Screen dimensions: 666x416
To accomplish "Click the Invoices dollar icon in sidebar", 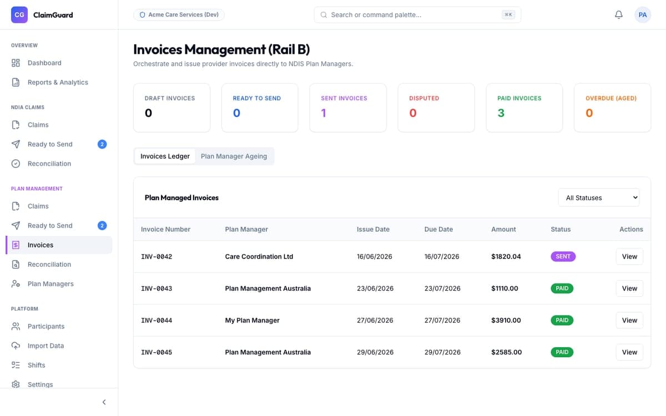I will tap(16, 245).
